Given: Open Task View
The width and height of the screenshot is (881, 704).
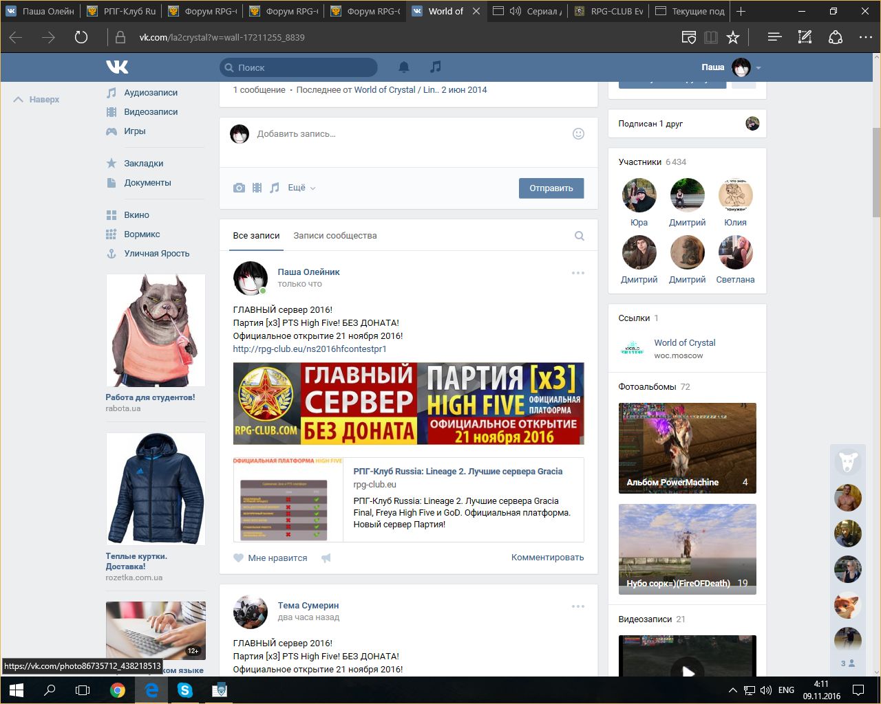Looking at the screenshot, I should pos(83,690).
